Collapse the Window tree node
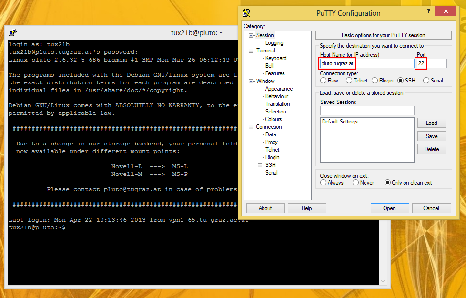466x298 pixels. pyautogui.click(x=251, y=81)
